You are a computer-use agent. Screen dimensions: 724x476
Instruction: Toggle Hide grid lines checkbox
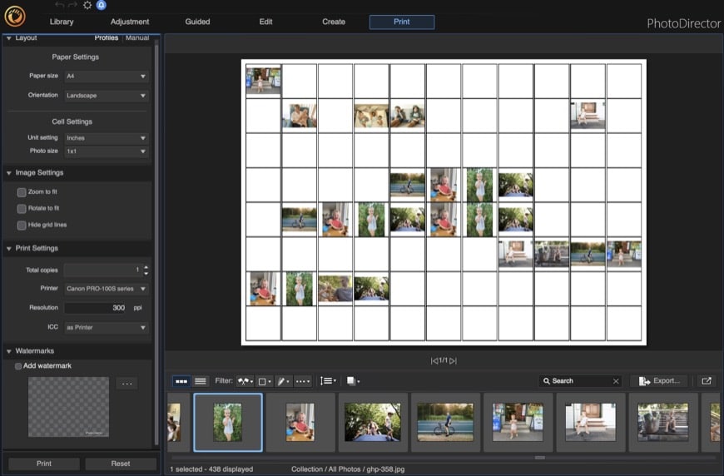[22, 226]
